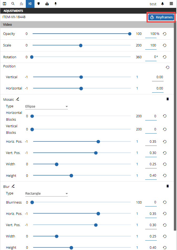Delete the Blur effect
Image resolution: width=177 pixels, height=250 pixels.
coord(168,186)
